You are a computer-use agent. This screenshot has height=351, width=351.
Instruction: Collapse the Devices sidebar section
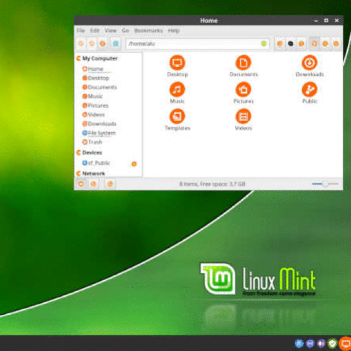(x=78, y=152)
